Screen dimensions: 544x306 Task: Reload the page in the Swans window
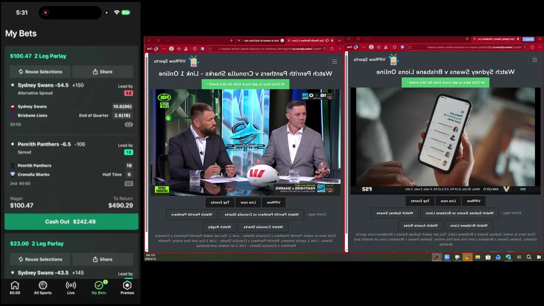point(532,47)
